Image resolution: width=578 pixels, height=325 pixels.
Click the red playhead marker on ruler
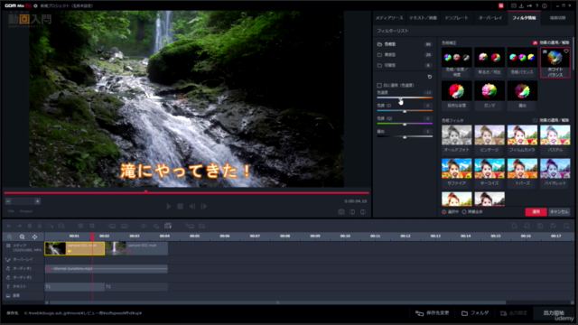coord(92,236)
